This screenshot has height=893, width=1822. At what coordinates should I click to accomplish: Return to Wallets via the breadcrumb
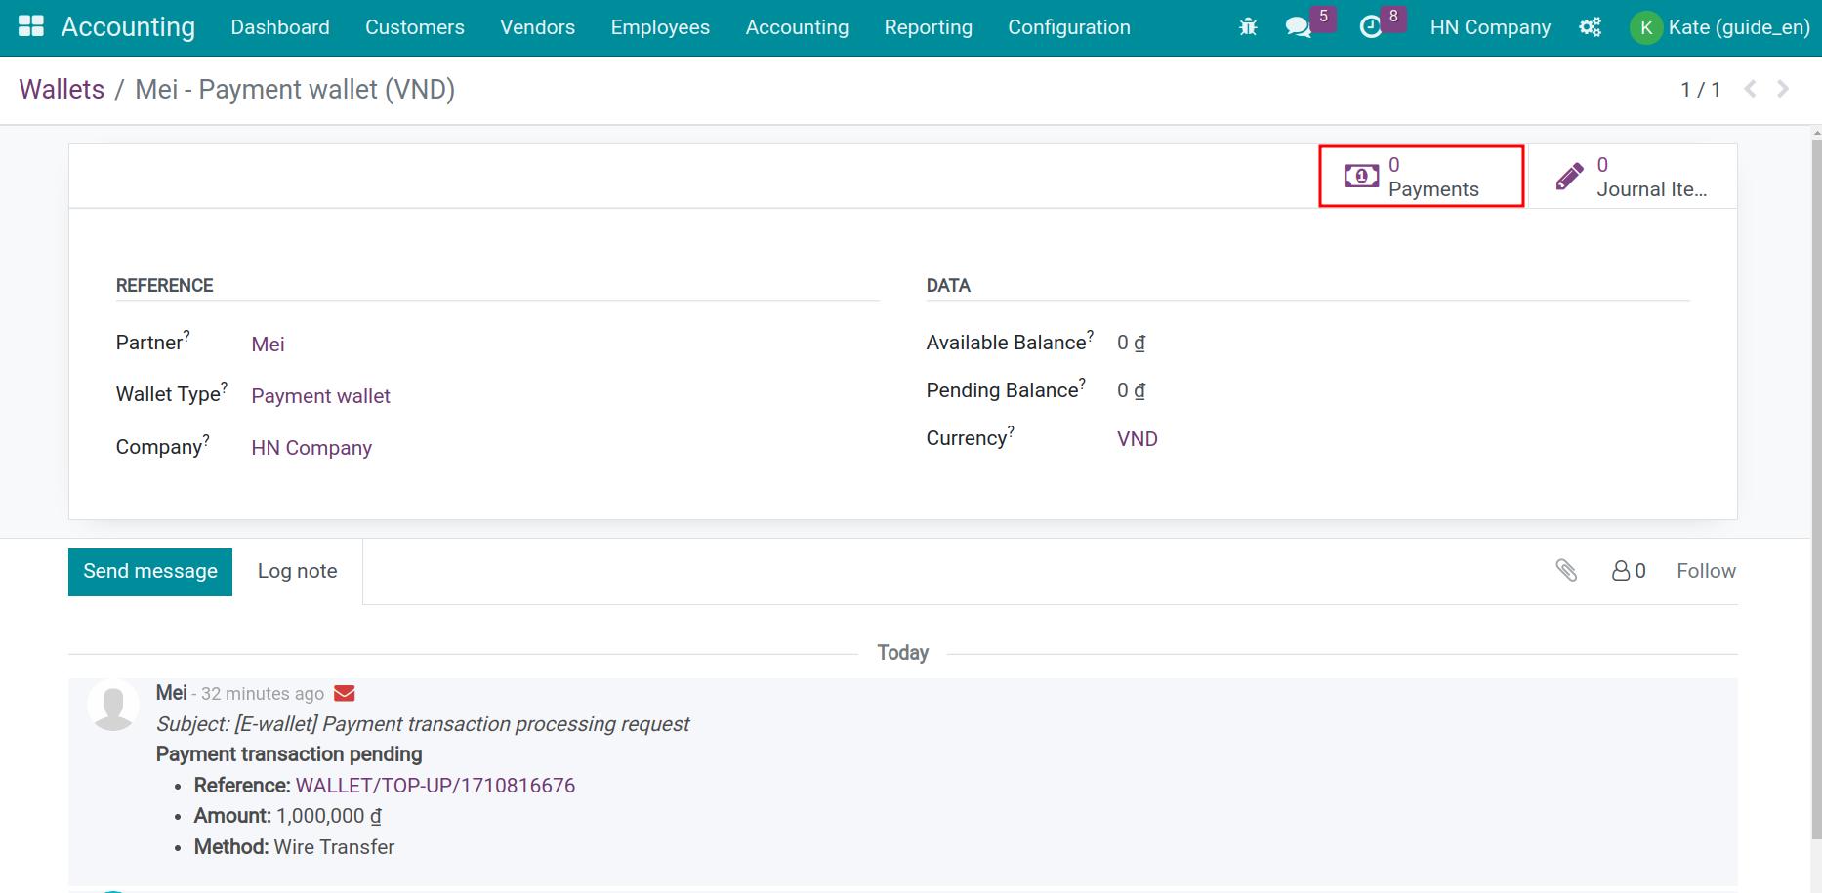(62, 89)
